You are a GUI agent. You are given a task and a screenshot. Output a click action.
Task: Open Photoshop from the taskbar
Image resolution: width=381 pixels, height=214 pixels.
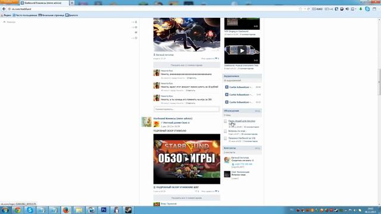point(104,210)
